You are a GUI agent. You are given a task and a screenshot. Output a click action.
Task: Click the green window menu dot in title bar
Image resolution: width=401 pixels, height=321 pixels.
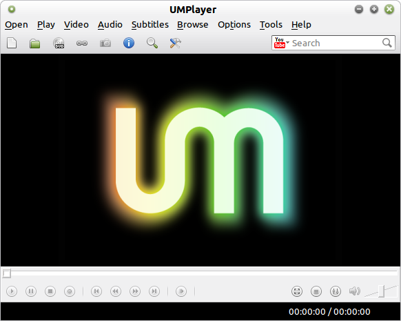coord(12,10)
